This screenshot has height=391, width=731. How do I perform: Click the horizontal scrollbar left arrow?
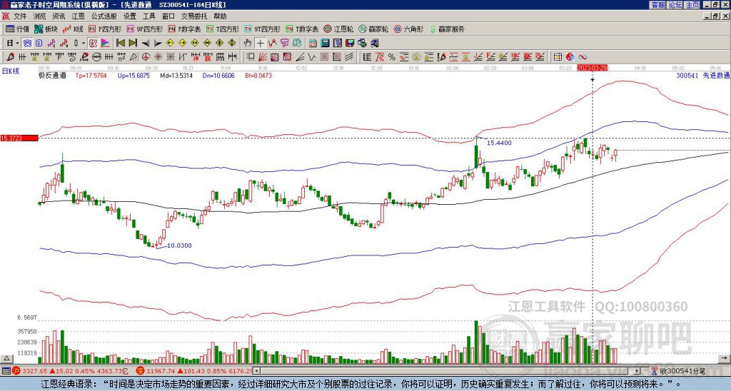click(x=257, y=371)
